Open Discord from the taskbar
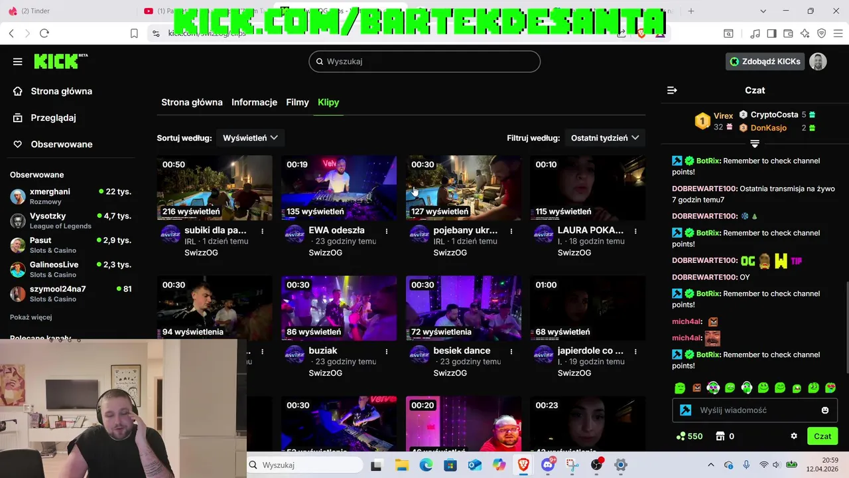This screenshot has width=849, height=478. pos(548,465)
